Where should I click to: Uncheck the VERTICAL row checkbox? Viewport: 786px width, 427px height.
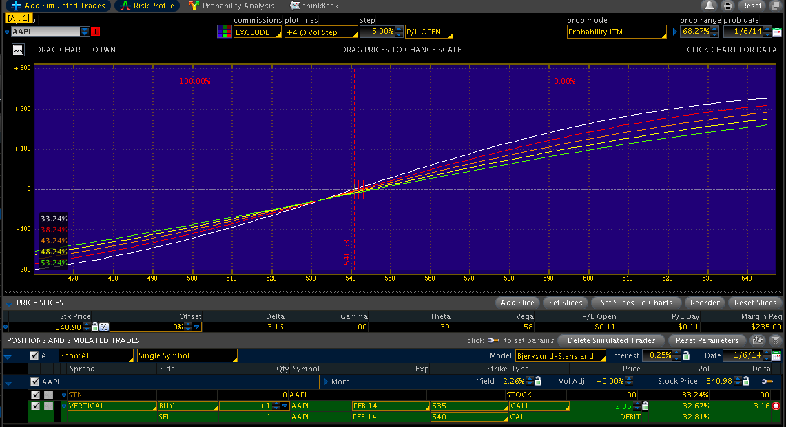coord(35,406)
